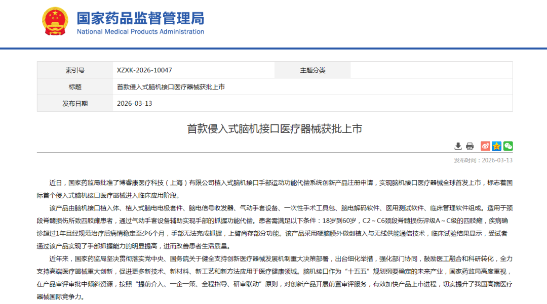Viewport: 547px width, 304px height.
Task: Click the large centered article headline
Action: tap(275, 128)
